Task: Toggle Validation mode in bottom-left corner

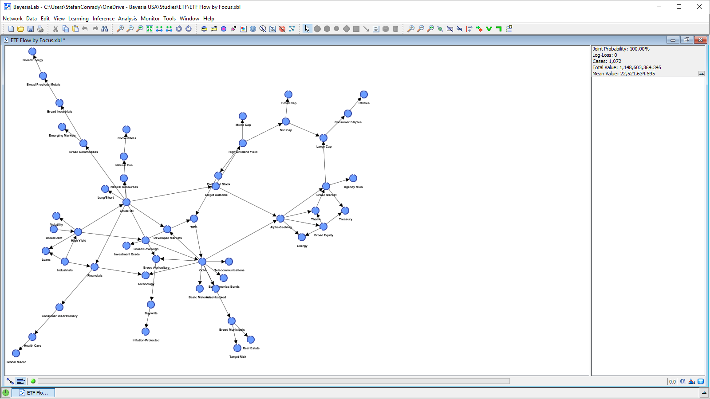Action: [20, 381]
